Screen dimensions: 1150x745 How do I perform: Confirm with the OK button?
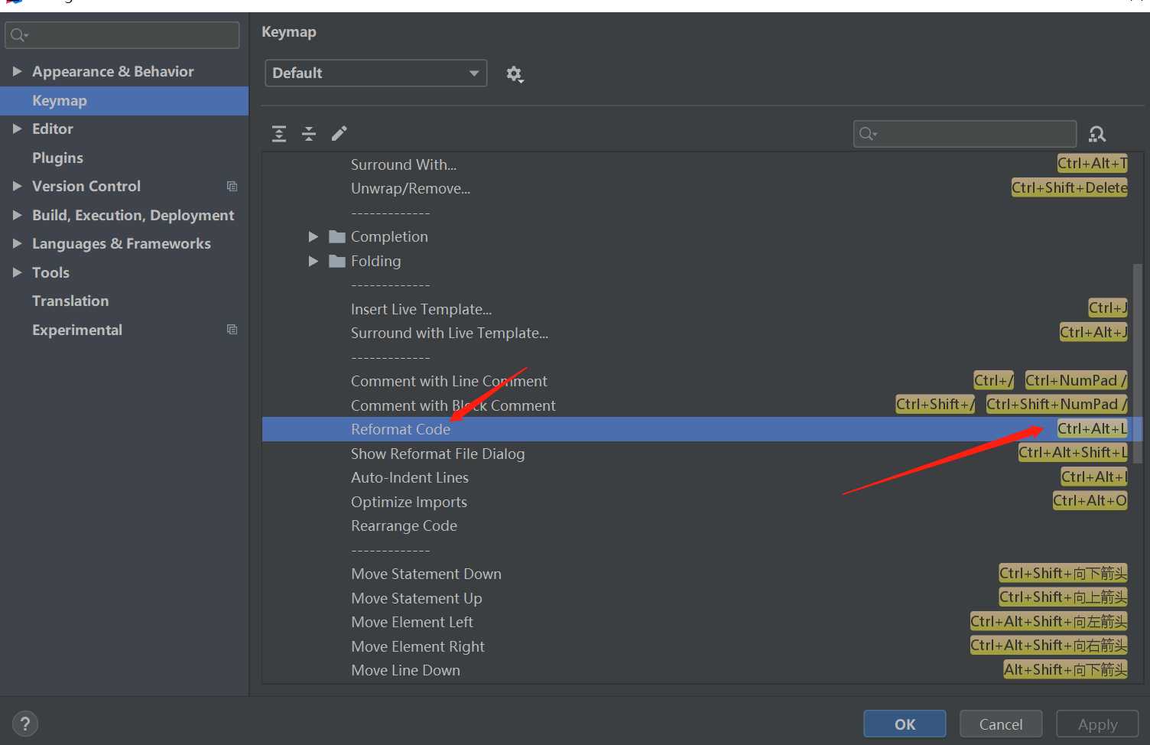[905, 724]
